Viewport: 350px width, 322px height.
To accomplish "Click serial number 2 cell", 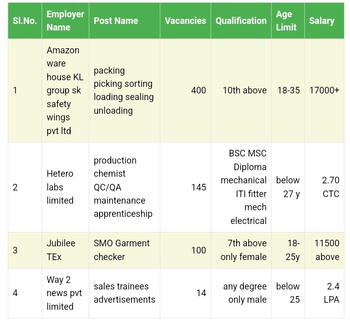I will coord(25,187).
